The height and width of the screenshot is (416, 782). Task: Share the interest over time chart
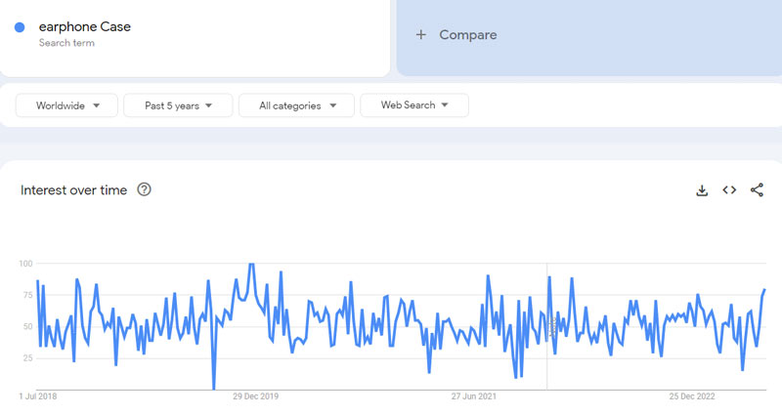coord(757,190)
